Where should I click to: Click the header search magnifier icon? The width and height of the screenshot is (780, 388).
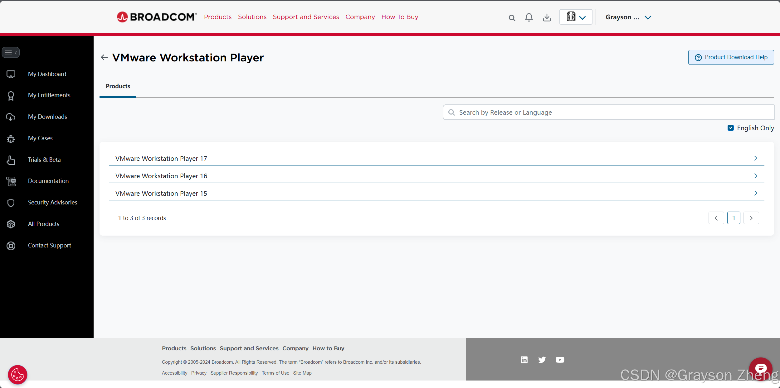(512, 18)
